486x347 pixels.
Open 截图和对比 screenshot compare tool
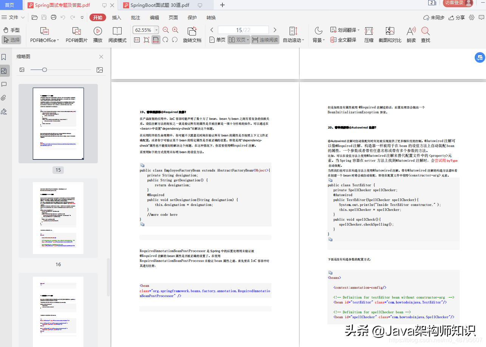390,35
